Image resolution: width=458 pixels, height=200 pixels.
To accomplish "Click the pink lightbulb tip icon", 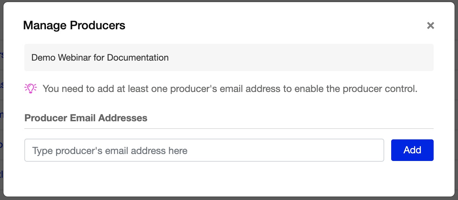I will [31, 89].
